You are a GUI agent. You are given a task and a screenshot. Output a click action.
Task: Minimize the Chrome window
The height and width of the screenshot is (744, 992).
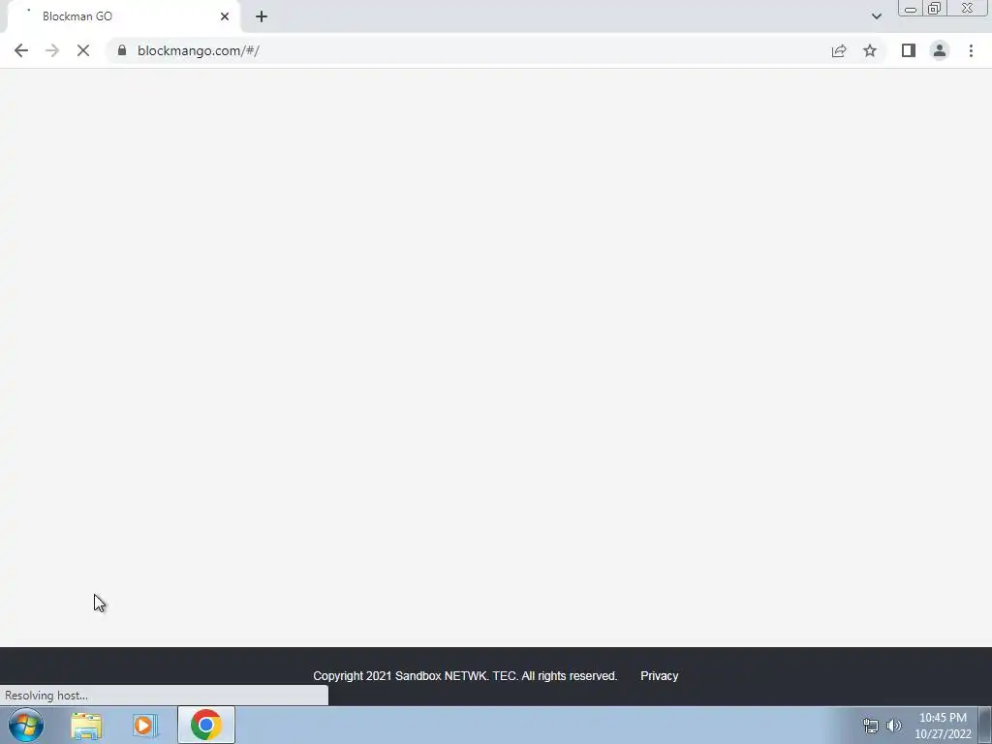pos(911,9)
